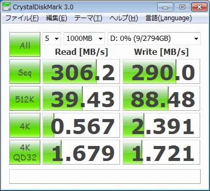Click the Read [MB/s] column header
210x191 pixels.
point(81,52)
